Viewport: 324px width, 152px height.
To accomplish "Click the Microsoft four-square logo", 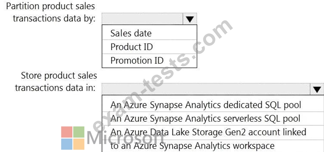I will click(x=73, y=138).
